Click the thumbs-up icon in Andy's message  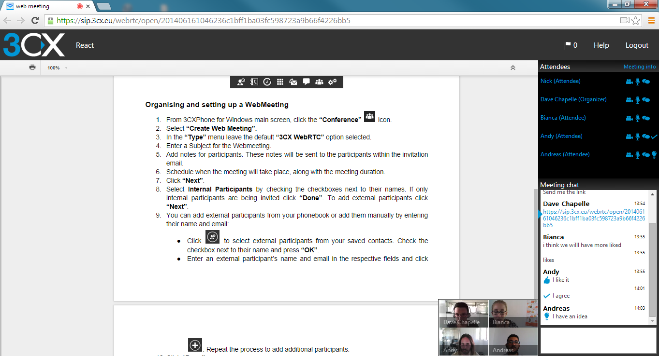[x=547, y=280]
